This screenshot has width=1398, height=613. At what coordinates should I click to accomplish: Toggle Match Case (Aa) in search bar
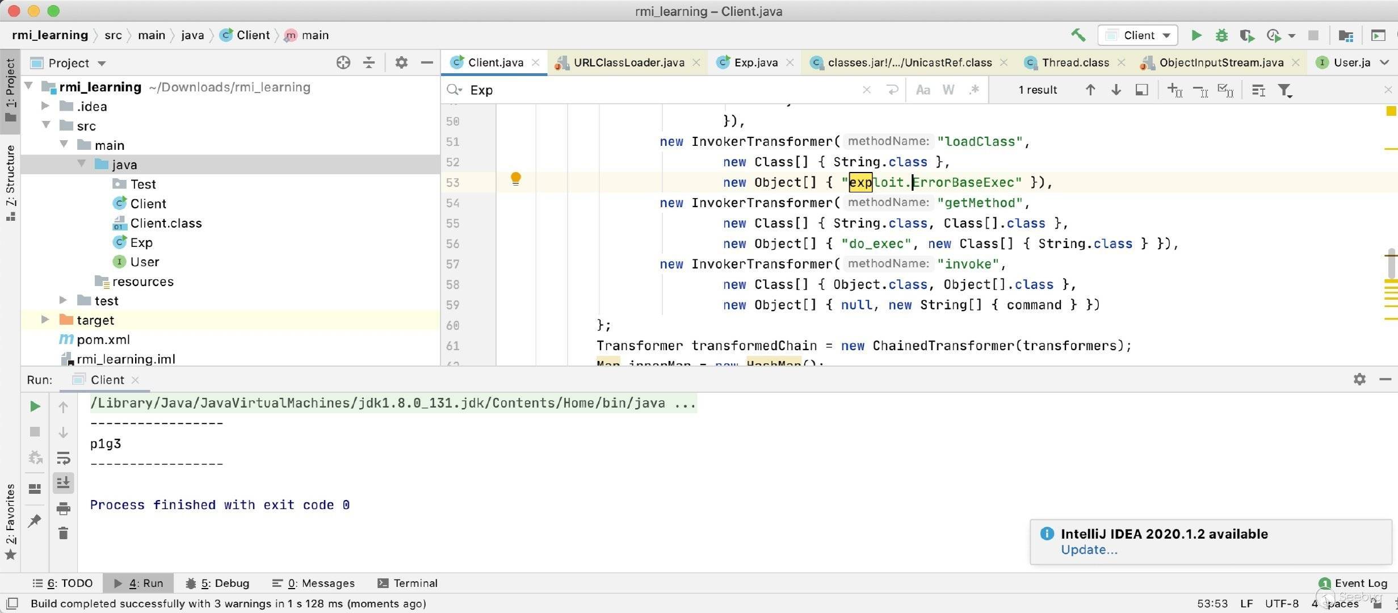(923, 90)
